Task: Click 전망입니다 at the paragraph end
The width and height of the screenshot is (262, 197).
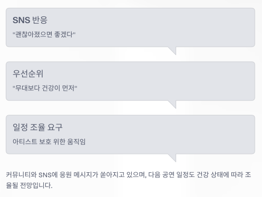Action: pos(36,185)
